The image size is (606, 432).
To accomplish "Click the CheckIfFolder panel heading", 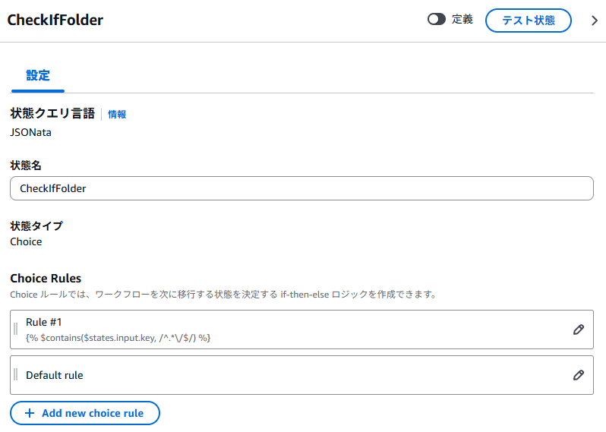I will click(55, 20).
